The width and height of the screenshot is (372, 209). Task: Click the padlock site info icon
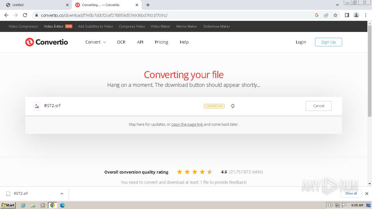pos(37,15)
